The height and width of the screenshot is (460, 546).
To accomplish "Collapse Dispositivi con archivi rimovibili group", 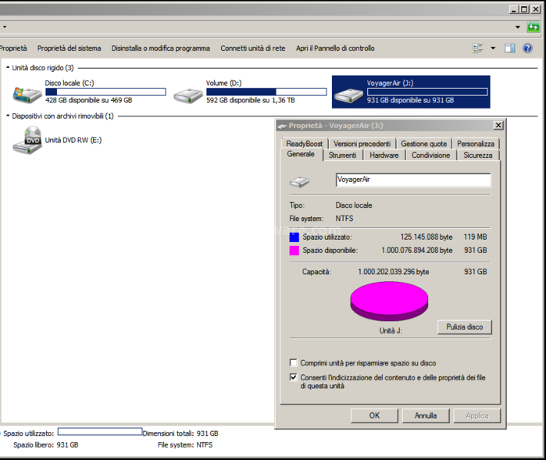I will coord(8,116).
